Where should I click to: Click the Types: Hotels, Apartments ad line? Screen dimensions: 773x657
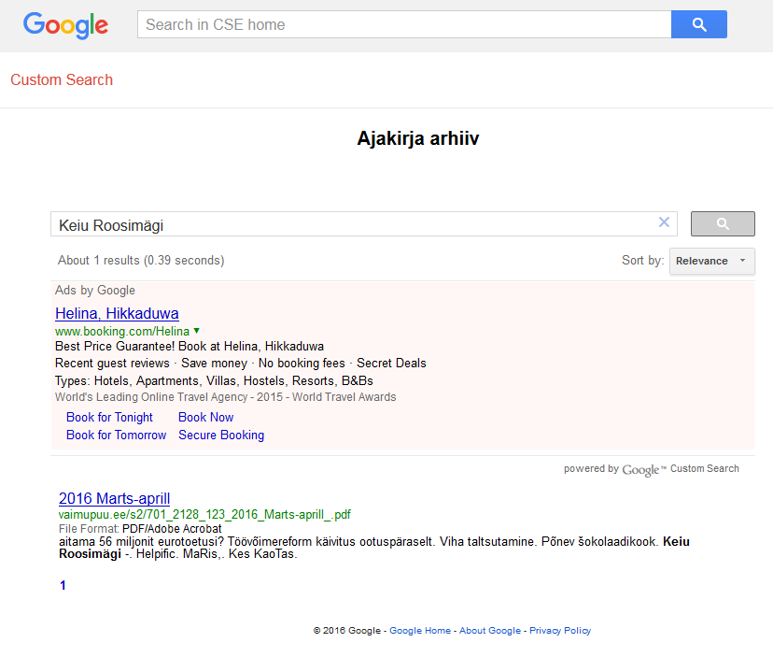pyautogui.click(x=214, y=381)
